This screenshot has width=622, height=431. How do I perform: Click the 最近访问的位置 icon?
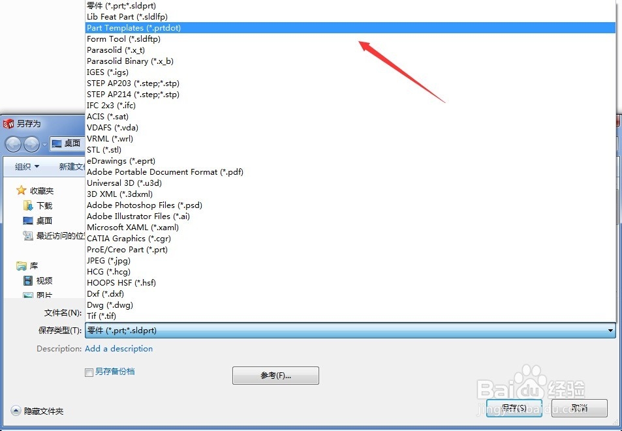28,235
